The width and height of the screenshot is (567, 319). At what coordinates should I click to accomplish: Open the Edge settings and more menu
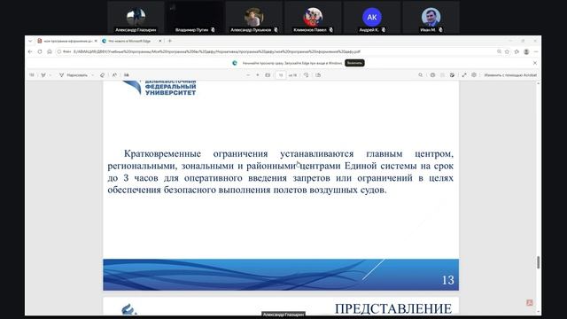pyautogui.click(x=536, y=51)
